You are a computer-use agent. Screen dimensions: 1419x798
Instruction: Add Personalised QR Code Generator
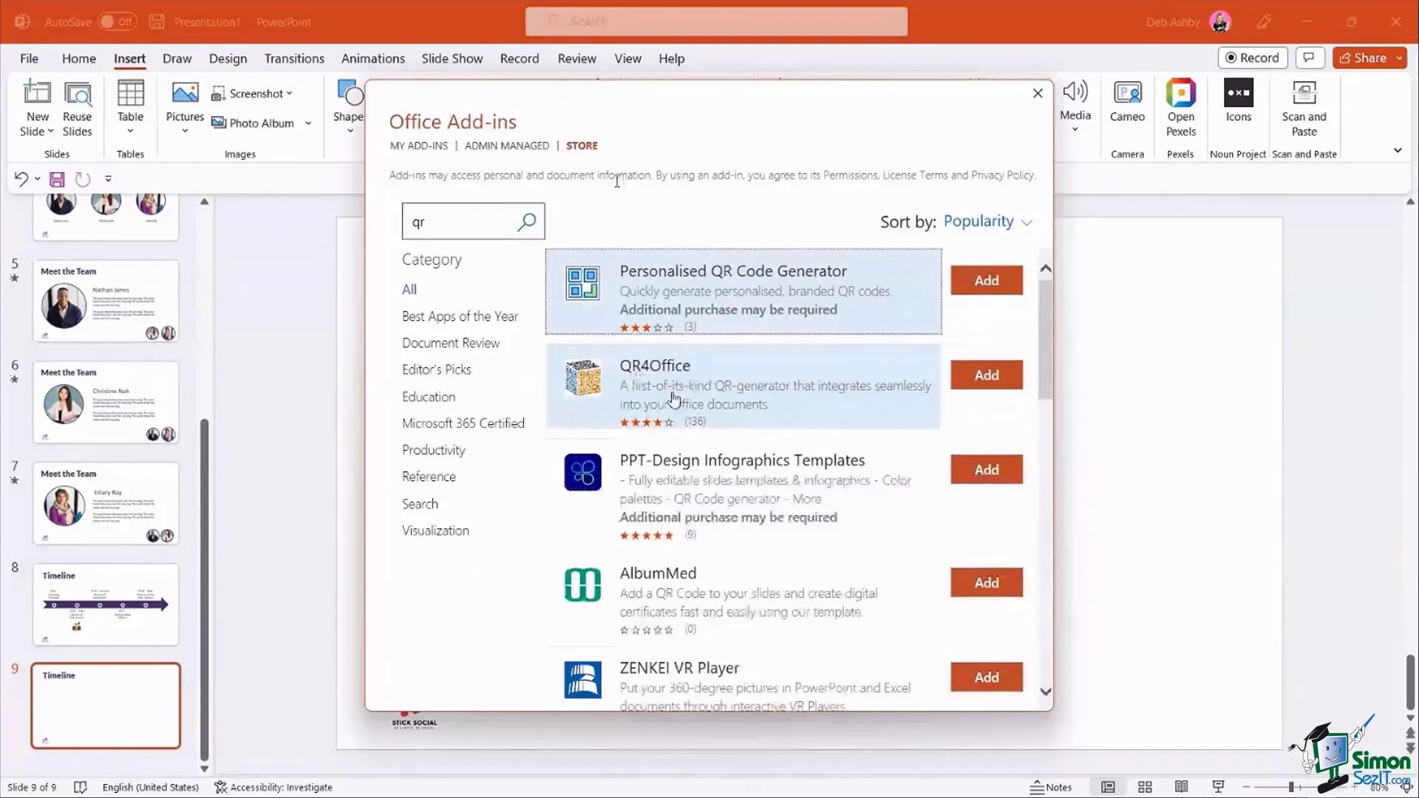pyautogui.click(x=987, y=281)
